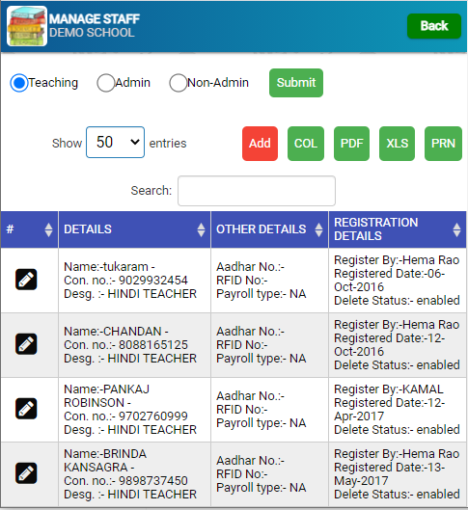The width and height of the screenshot is (468, 510).
Task: Export the staff list as XLS
Action: point(397,144)
